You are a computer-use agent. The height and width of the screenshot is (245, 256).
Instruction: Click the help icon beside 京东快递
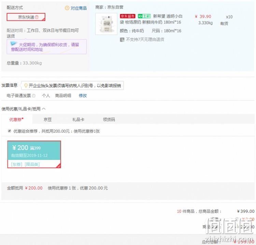(37, 17)
